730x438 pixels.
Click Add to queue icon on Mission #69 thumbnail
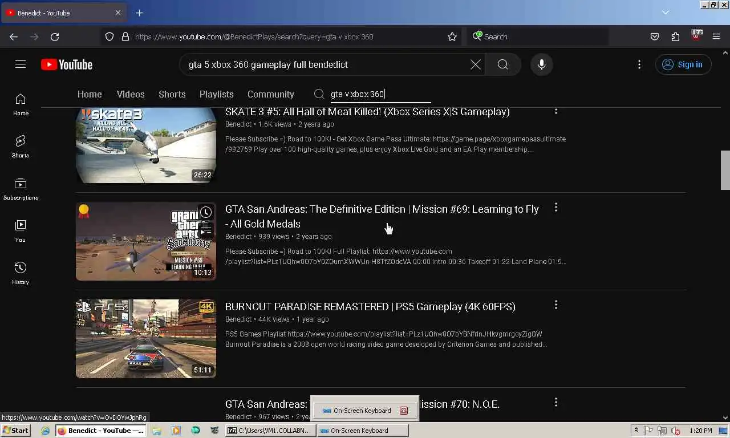(x=206, y=232)
